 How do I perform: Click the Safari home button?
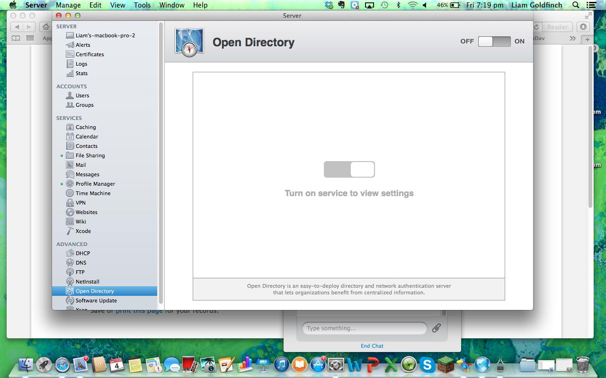tap(45, 27)
